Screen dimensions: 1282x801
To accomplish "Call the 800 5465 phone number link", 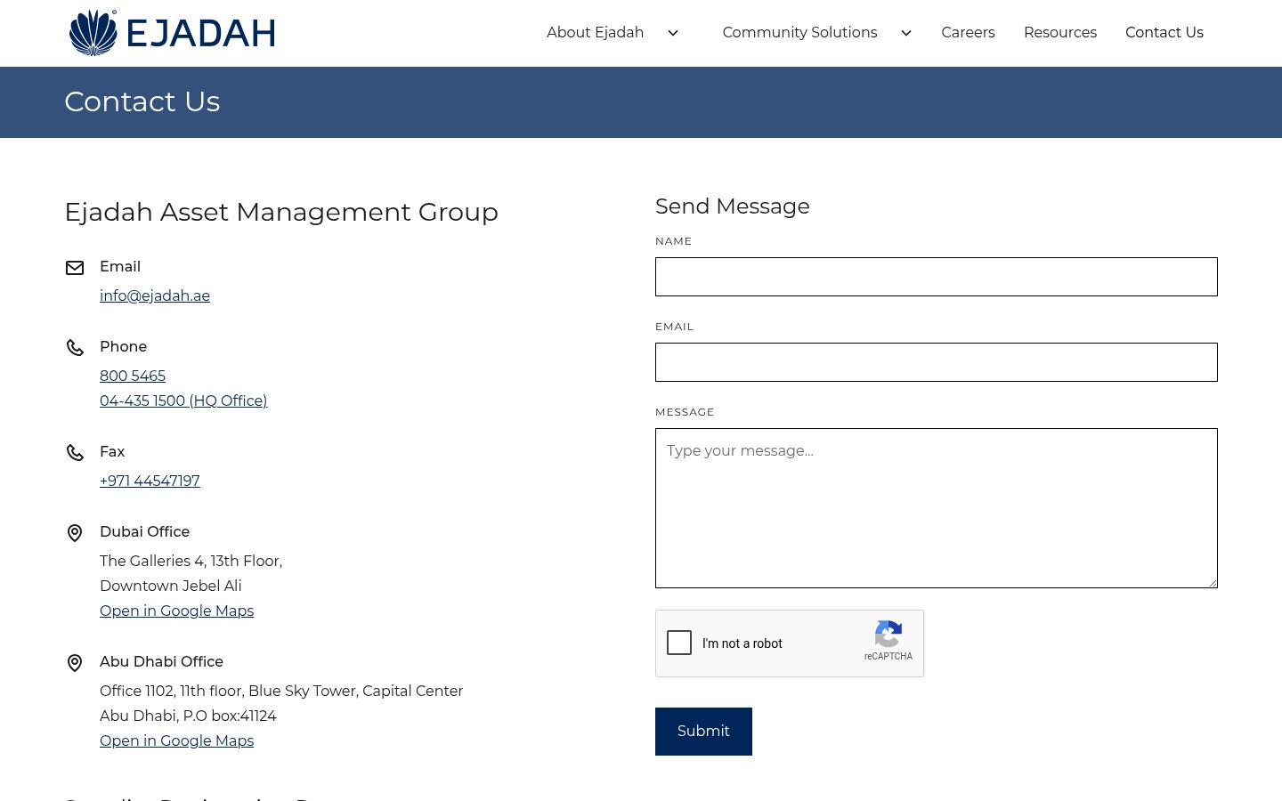I will click(133, 376).
